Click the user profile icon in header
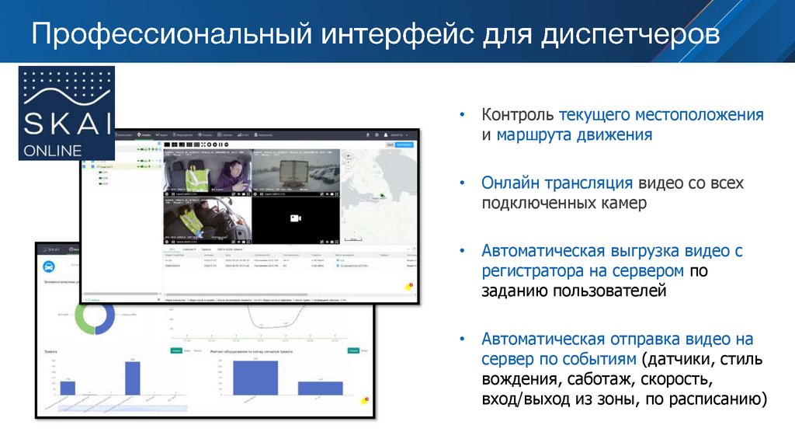Viewport: 795px width, 446px height. coord(385,135)
